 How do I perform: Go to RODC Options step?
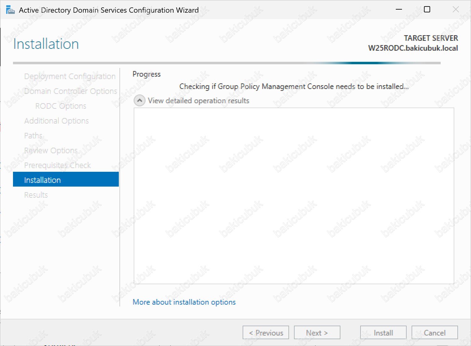(61, 106)
